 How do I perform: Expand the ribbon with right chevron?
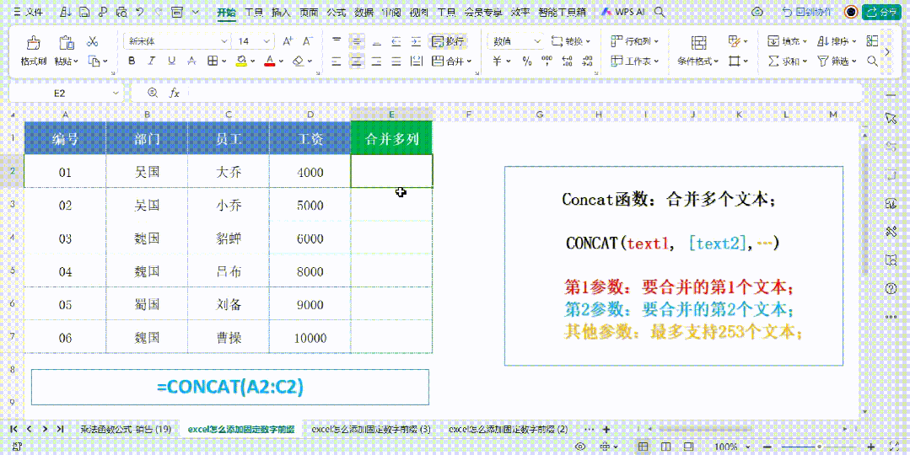886,51
